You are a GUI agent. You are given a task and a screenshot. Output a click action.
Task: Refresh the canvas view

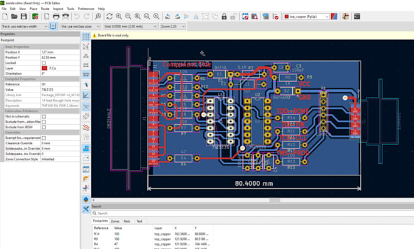coord(110,16)
